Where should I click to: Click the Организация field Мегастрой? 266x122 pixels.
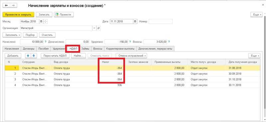click(x=56, y=28)
